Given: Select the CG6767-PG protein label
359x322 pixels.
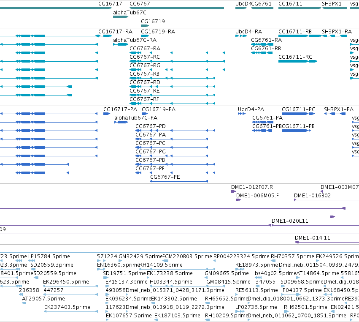Looking at the screenshot, I should [151, 152].
